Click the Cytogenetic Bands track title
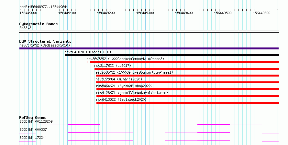This screenshot has width=288, height=145. (39, 24)
